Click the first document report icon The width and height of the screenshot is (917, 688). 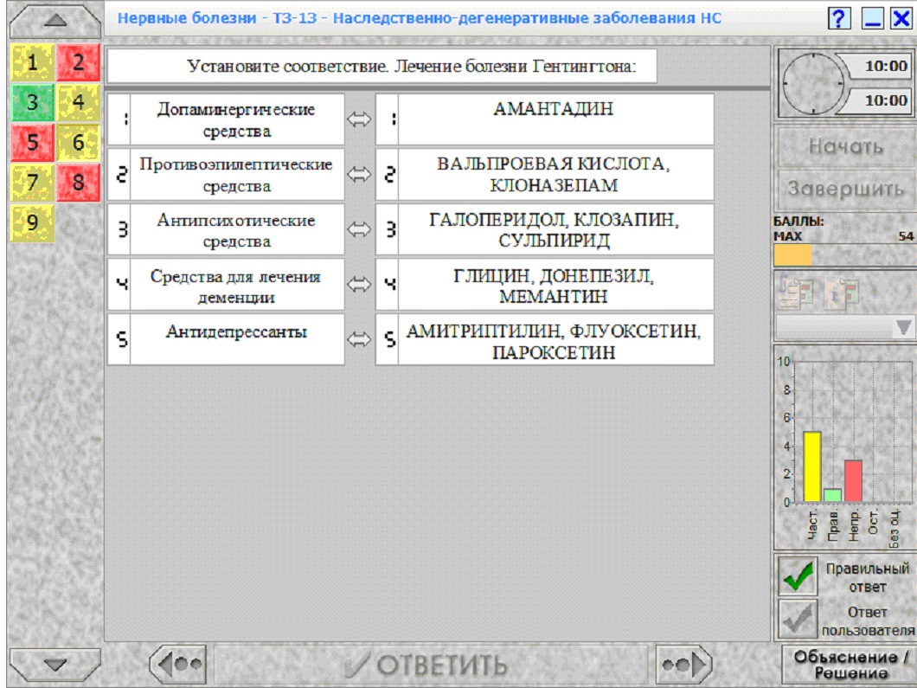797,293
